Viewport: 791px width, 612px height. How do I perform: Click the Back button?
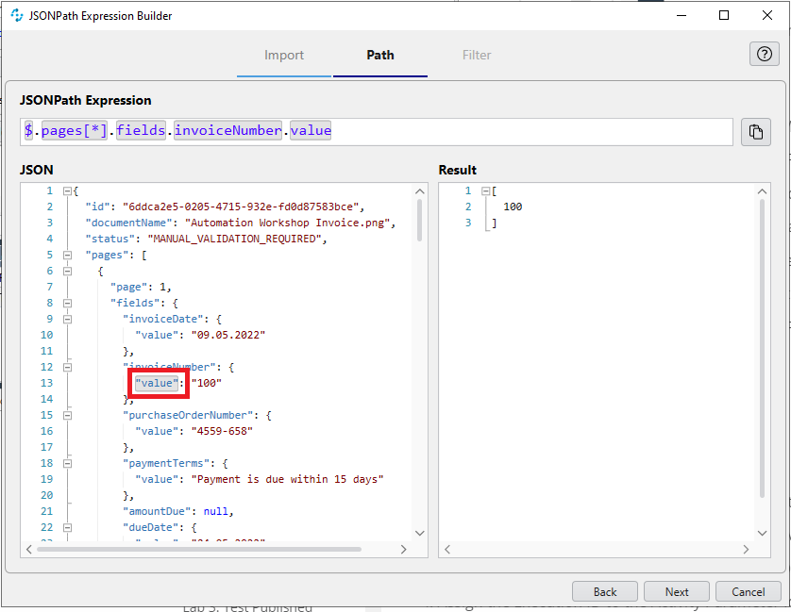[605, 591]
